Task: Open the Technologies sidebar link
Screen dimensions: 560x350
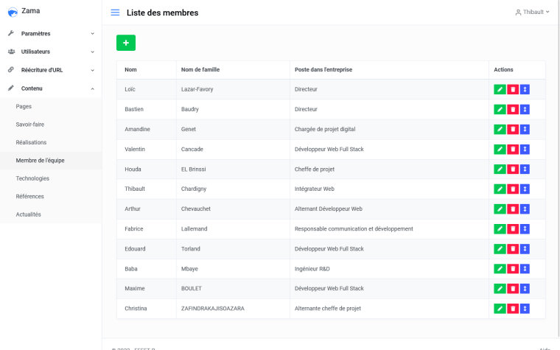Action: [x=32, y=178]
